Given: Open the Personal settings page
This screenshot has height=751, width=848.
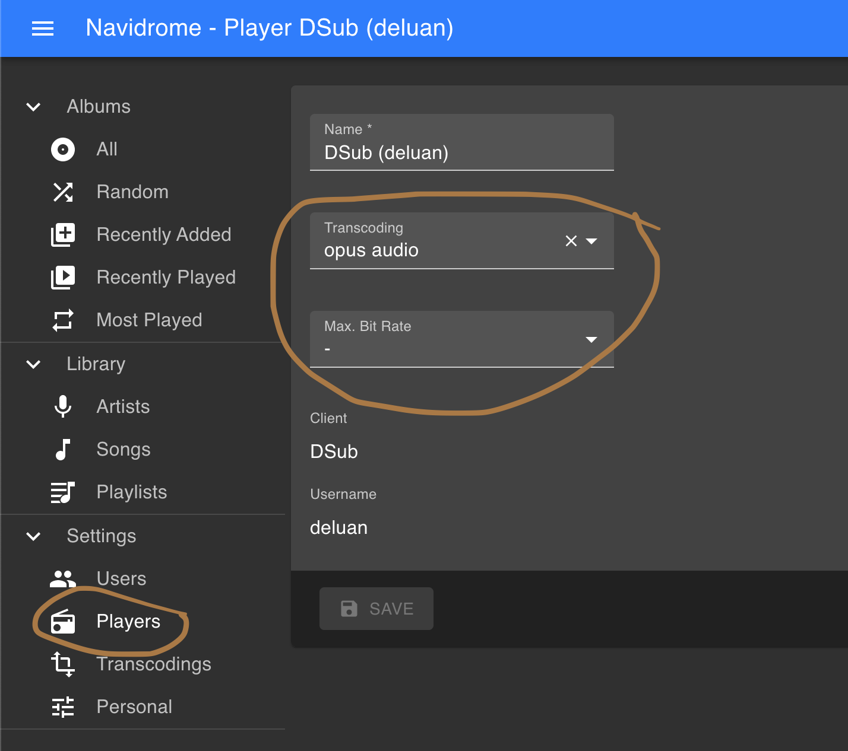Looking at the screenshot, I should pos(134,707).
